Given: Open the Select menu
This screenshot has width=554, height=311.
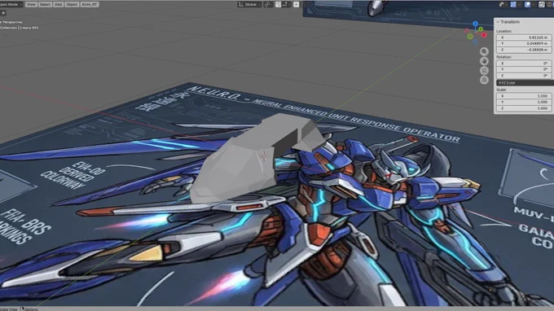Looking at the screenshot, I should tap(45, 4).
